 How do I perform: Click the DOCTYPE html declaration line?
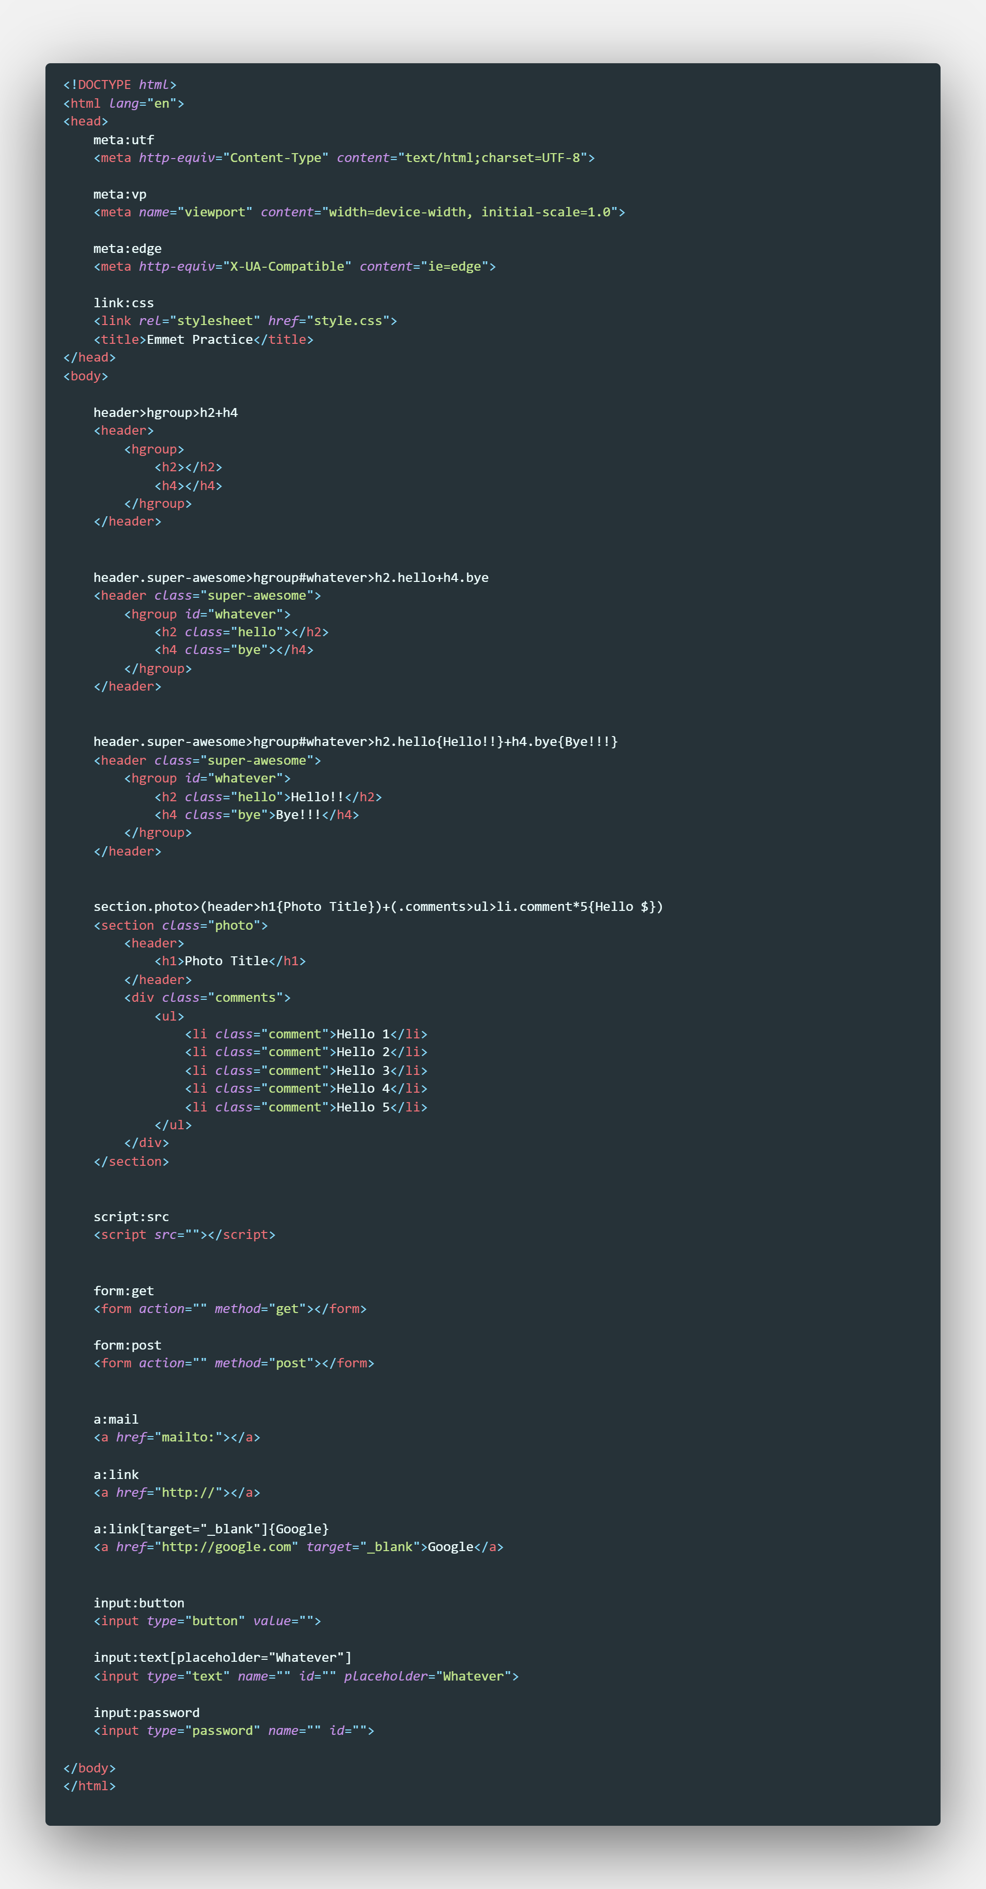click(120, 85)
